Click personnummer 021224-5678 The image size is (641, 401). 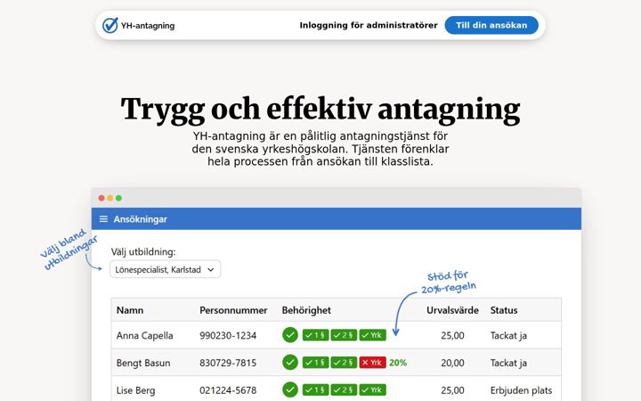[228, 390]
